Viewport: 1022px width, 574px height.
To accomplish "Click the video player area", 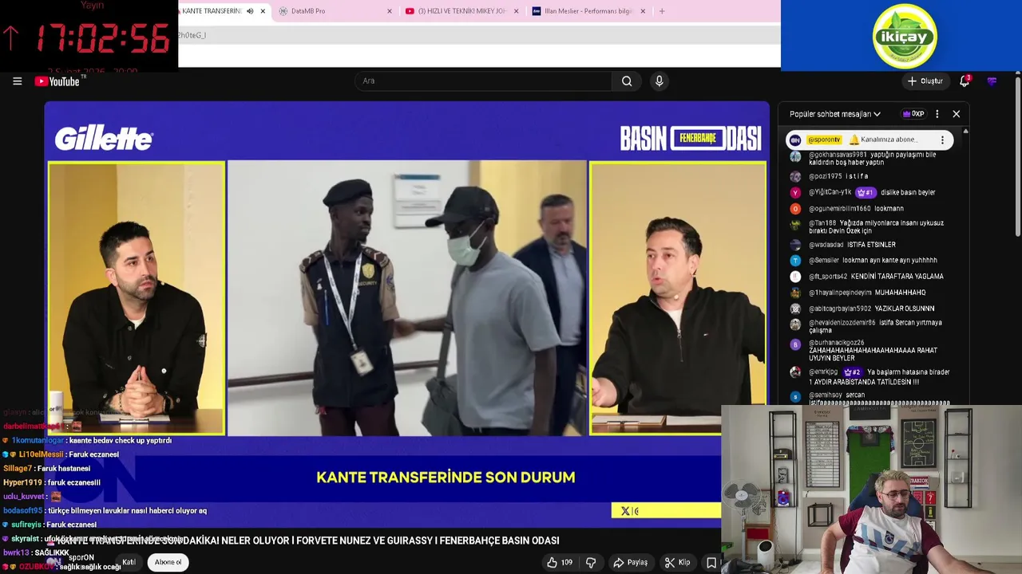I will coord(406,314).
